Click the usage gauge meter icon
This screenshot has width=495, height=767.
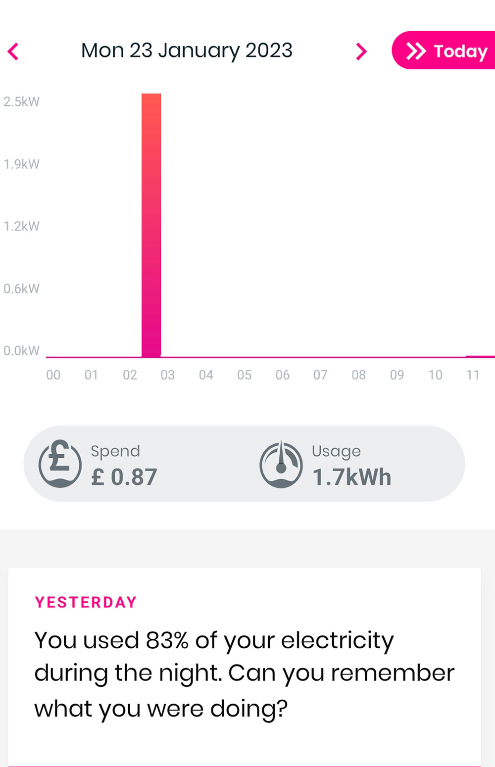point(281,464)
